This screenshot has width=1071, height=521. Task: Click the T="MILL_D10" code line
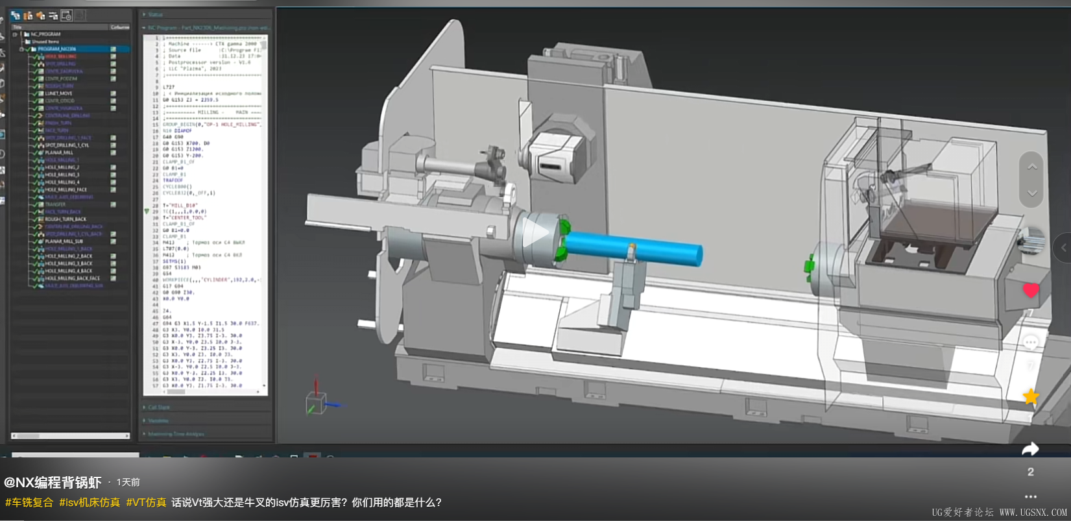[180, 205]
